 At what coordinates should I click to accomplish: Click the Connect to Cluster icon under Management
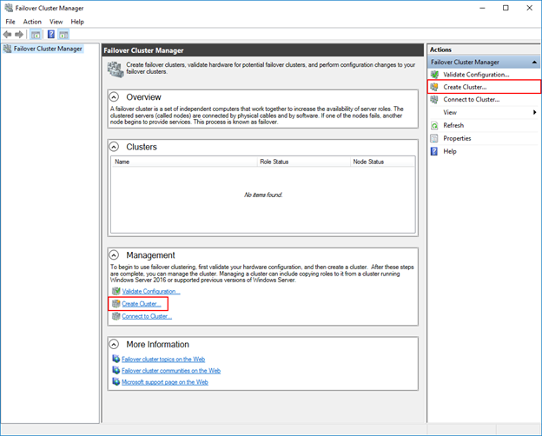click(x=116, y=316)
